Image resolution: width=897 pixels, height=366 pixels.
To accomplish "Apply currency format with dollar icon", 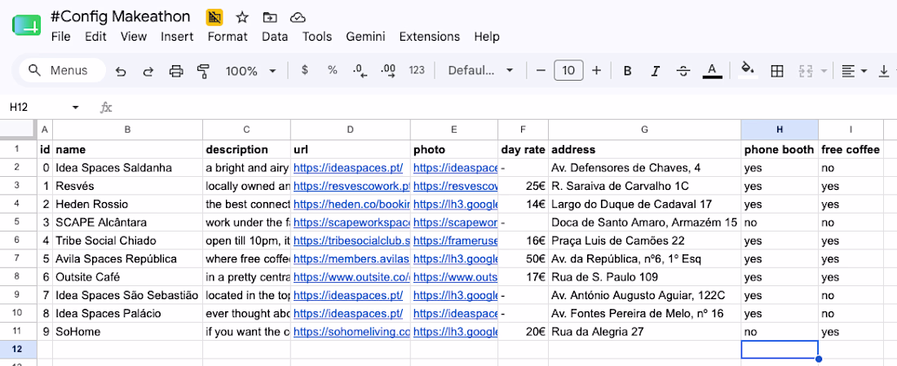I will [304, 70].
